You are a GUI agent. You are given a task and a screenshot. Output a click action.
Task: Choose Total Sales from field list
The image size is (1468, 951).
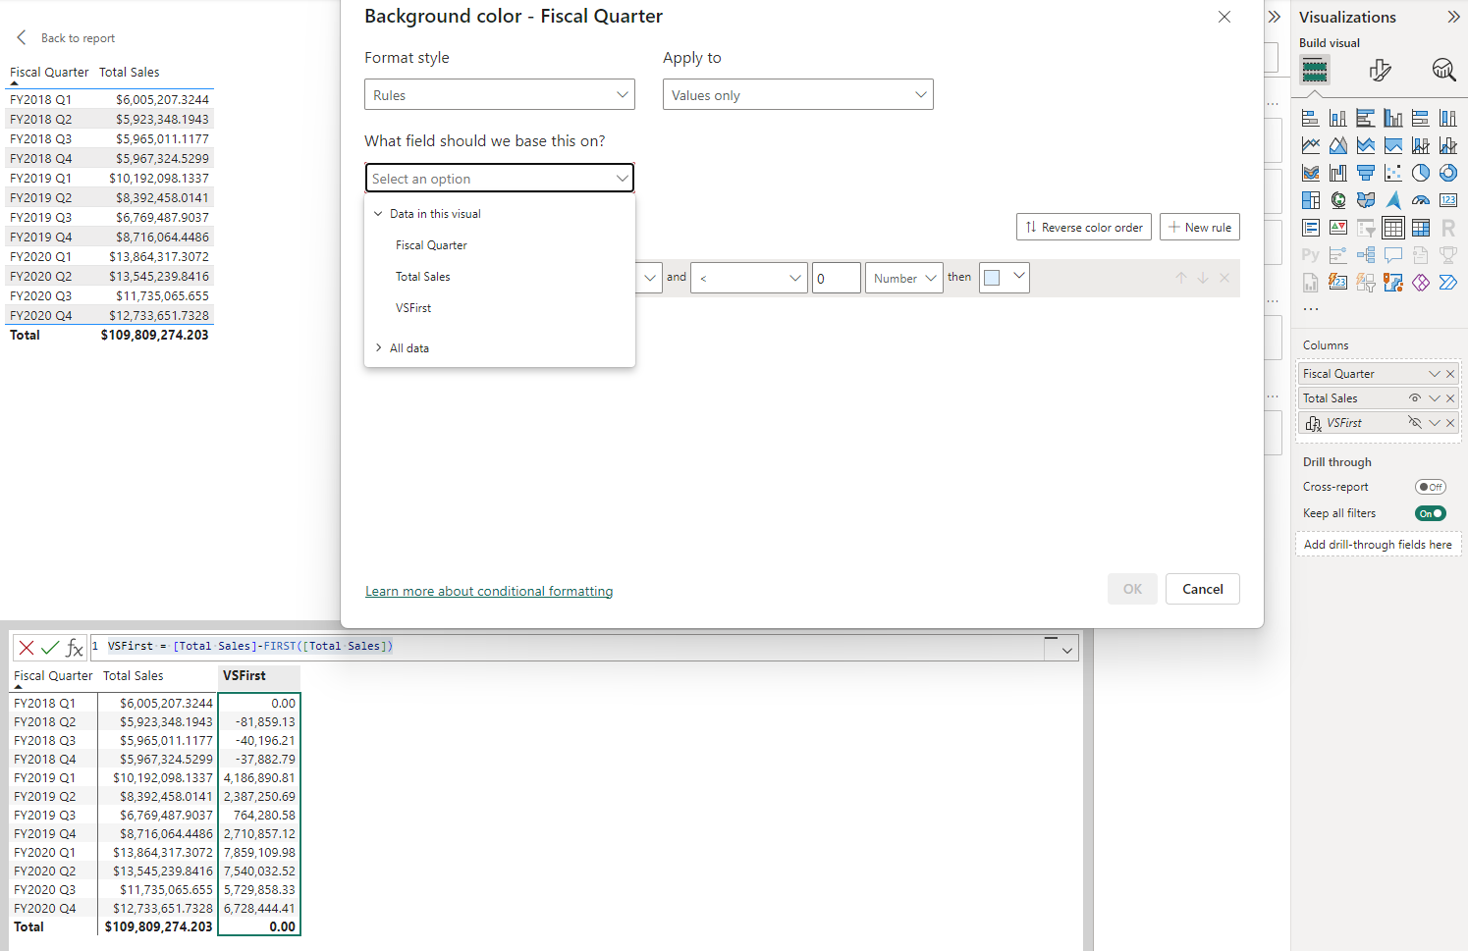[423, 277]
